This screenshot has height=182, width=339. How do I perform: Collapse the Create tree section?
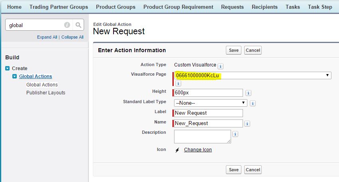pyautogui.click(x=7, y=68)
